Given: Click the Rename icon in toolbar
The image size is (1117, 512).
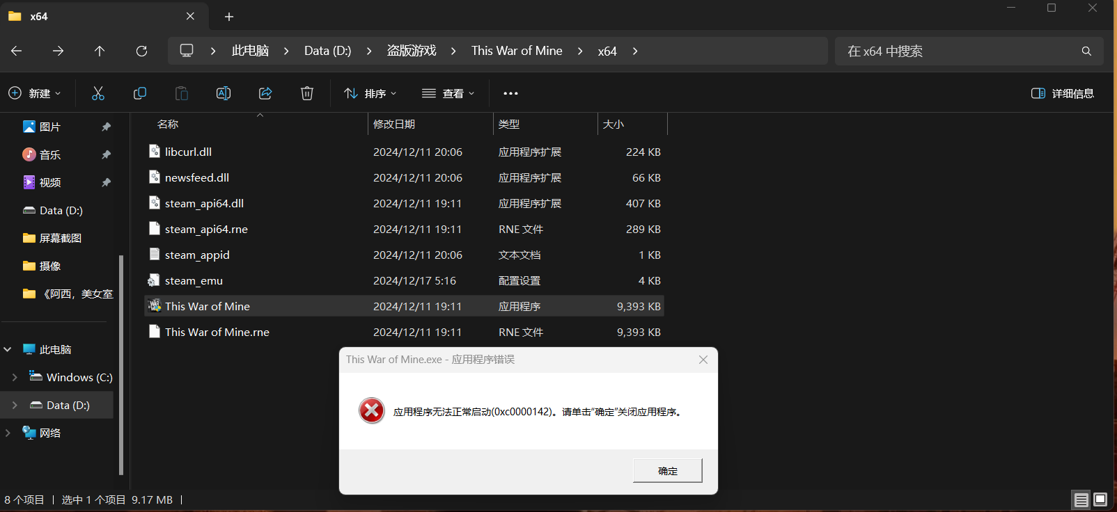Looking at the screenshot, I should pos(224,93).
